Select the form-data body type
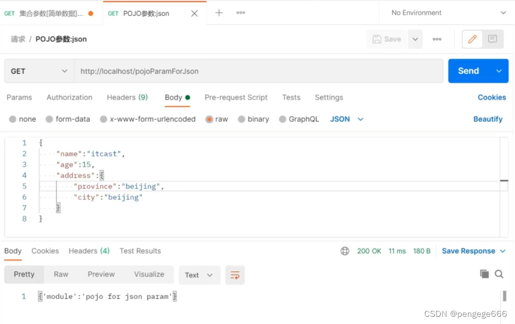515x324 pixels. 68,119
